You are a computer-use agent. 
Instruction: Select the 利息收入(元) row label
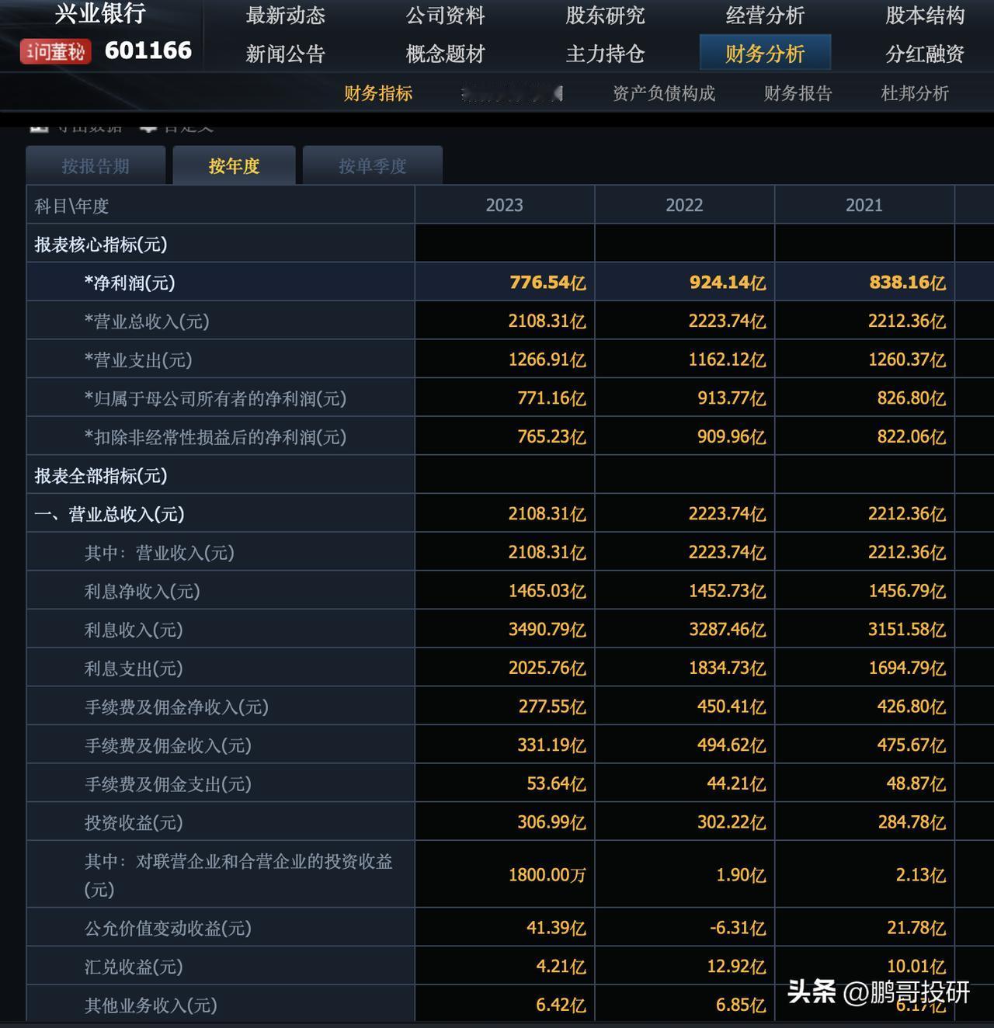[x=134, y=630]
